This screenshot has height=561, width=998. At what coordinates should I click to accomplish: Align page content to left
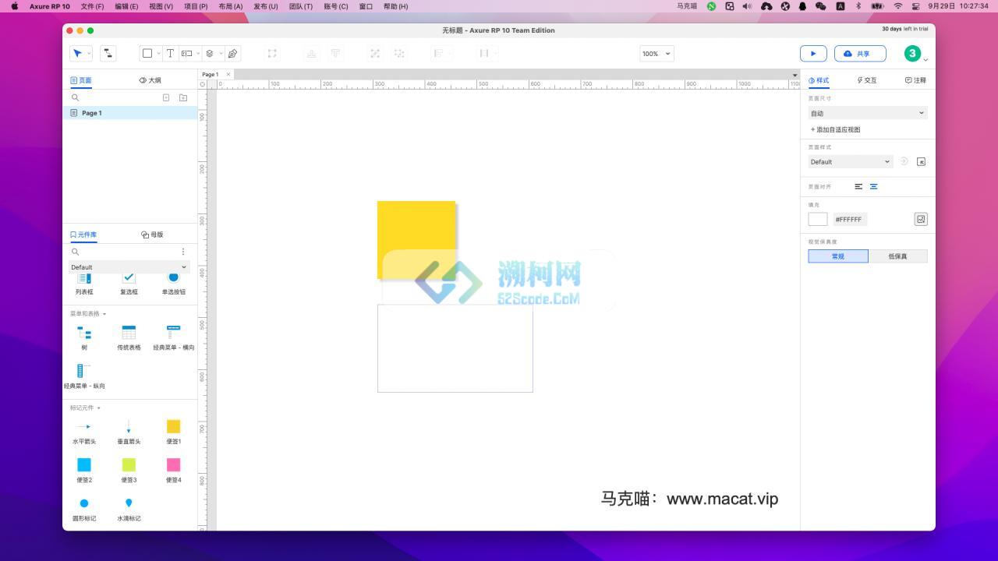pos(858,186)
